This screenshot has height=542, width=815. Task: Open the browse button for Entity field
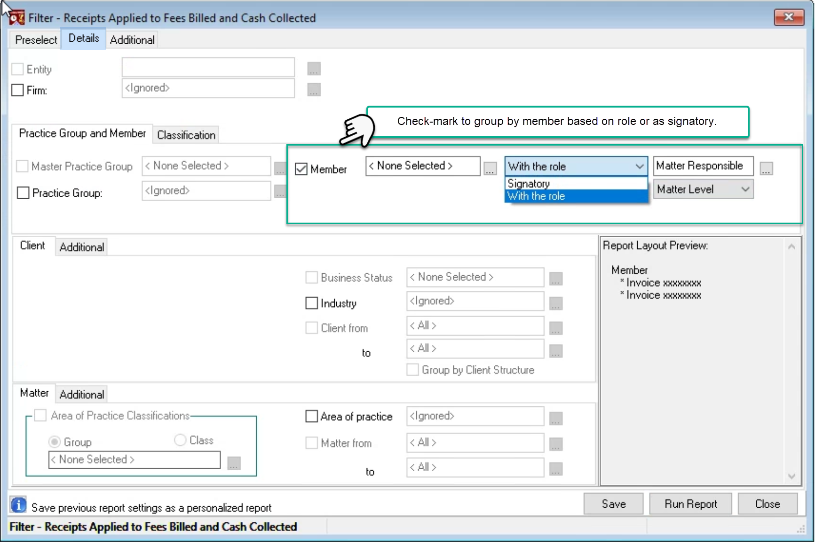pos(314,69)
